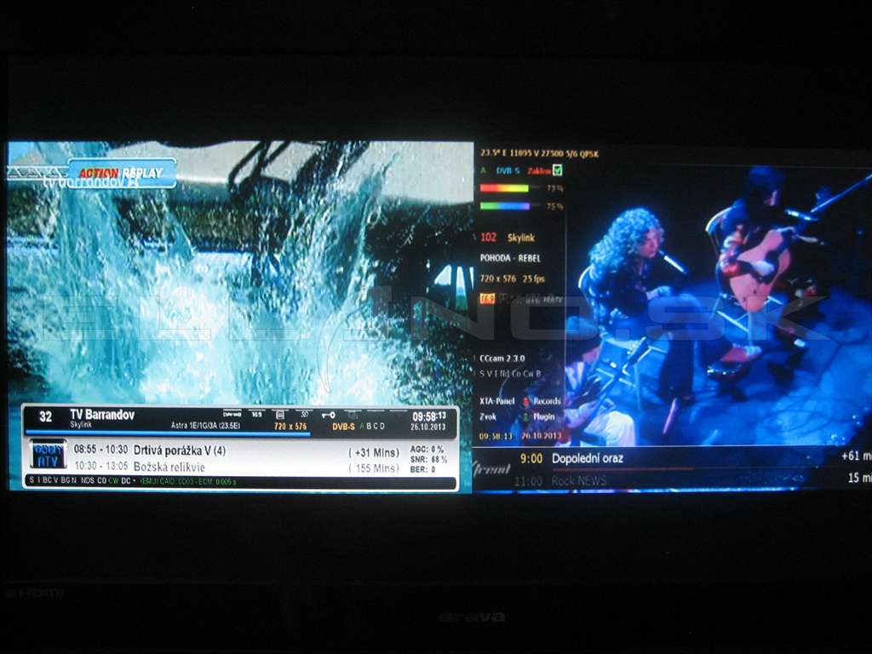Image resolution: width=872 pixels, height=654 pixels.
Task: Click current event Drtivá porážka V (4)
Action: 180,450
